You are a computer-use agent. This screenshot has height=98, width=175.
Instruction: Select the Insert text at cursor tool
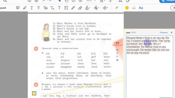[52, 8]
